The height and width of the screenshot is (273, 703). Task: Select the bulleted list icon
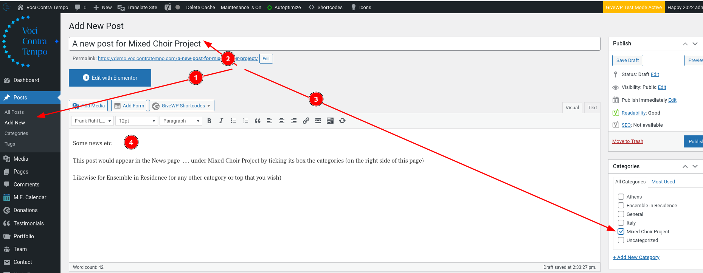pos(233,121)
